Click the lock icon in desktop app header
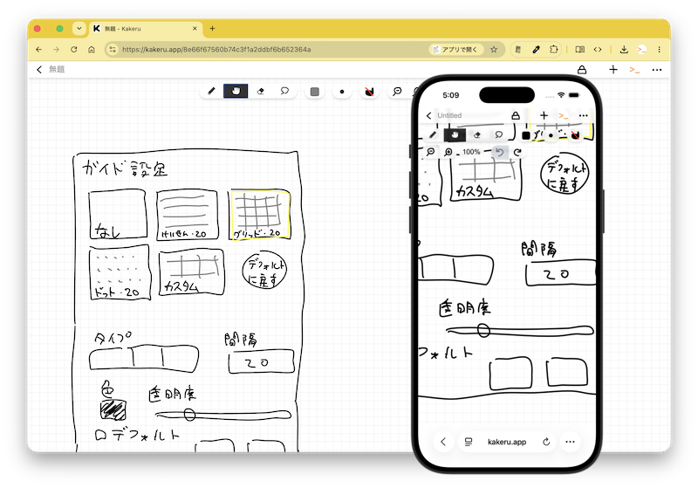This screenshot has height=488, width=698. pyautogui.click(x=582, y=70)
